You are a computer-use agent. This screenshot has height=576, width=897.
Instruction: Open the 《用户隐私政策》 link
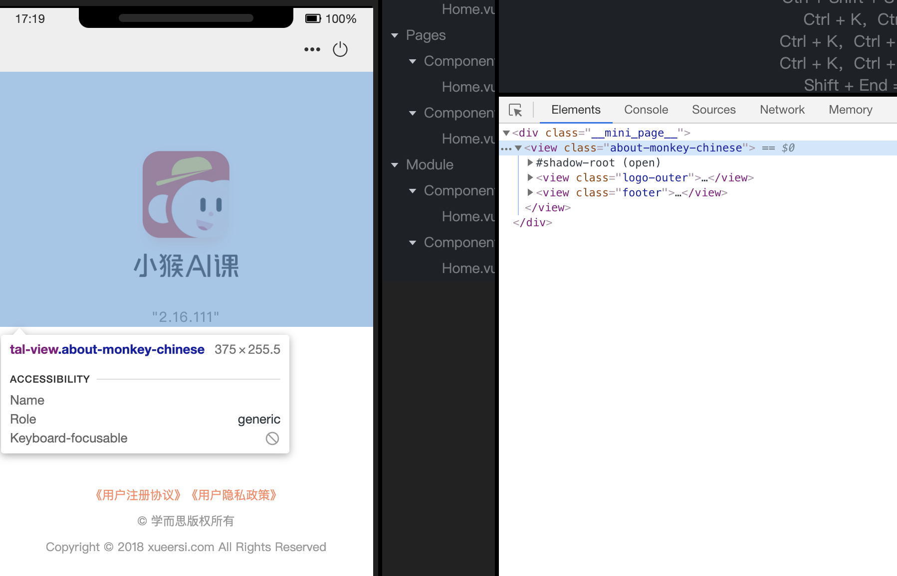point(234,495)
